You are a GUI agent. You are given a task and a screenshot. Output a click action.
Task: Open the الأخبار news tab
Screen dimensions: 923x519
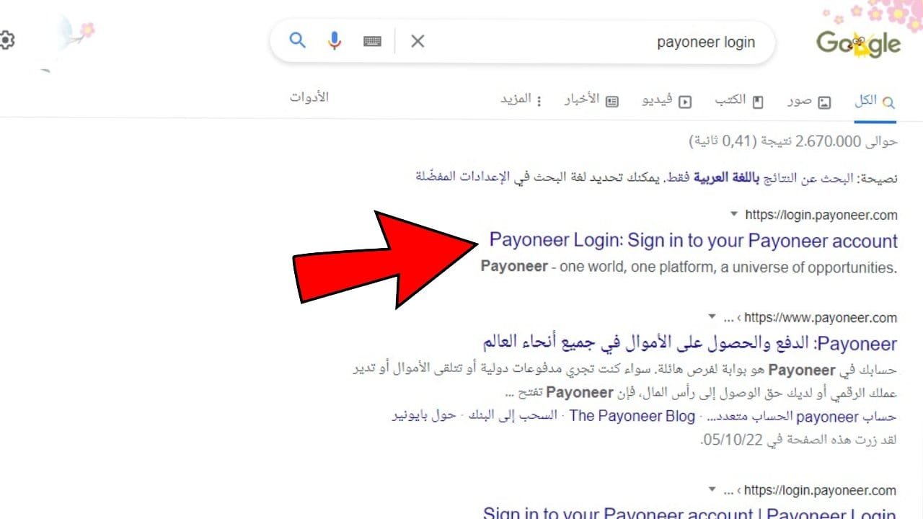(591, 101)
